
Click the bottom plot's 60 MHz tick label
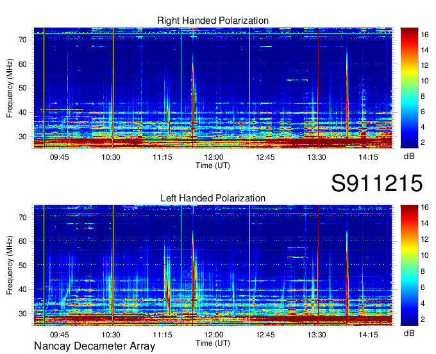[23, 241]
